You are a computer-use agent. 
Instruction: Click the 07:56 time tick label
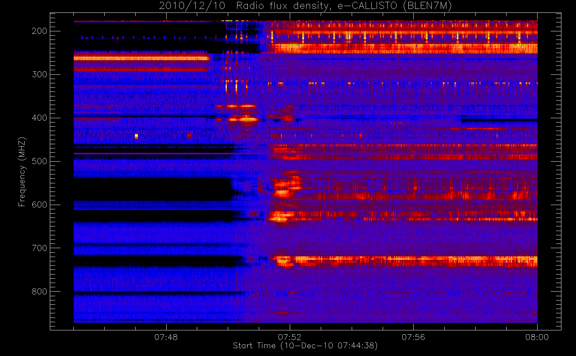413,337
